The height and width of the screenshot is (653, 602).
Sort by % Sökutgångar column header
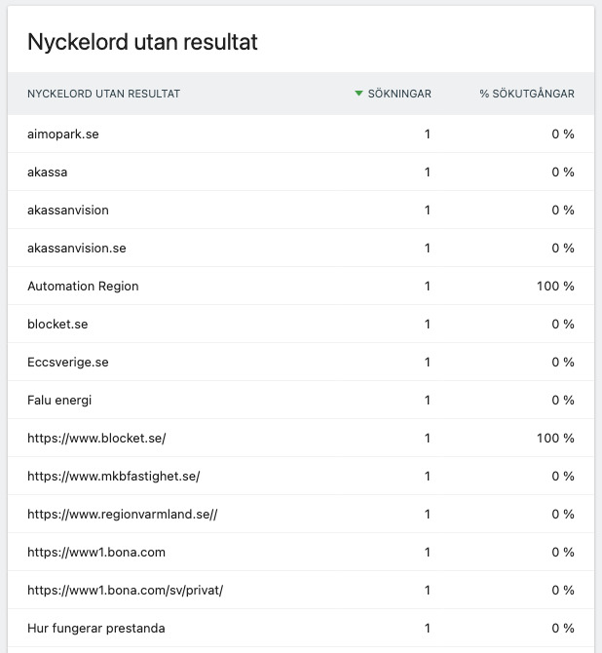point(526,95)
